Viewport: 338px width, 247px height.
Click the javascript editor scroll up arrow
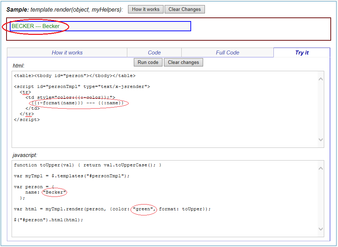321,168
